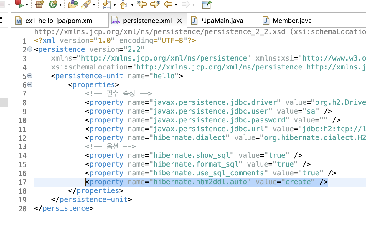Click the Pin Editor icon
Screen dimensions: 366x246
click(x=207, y=4)
